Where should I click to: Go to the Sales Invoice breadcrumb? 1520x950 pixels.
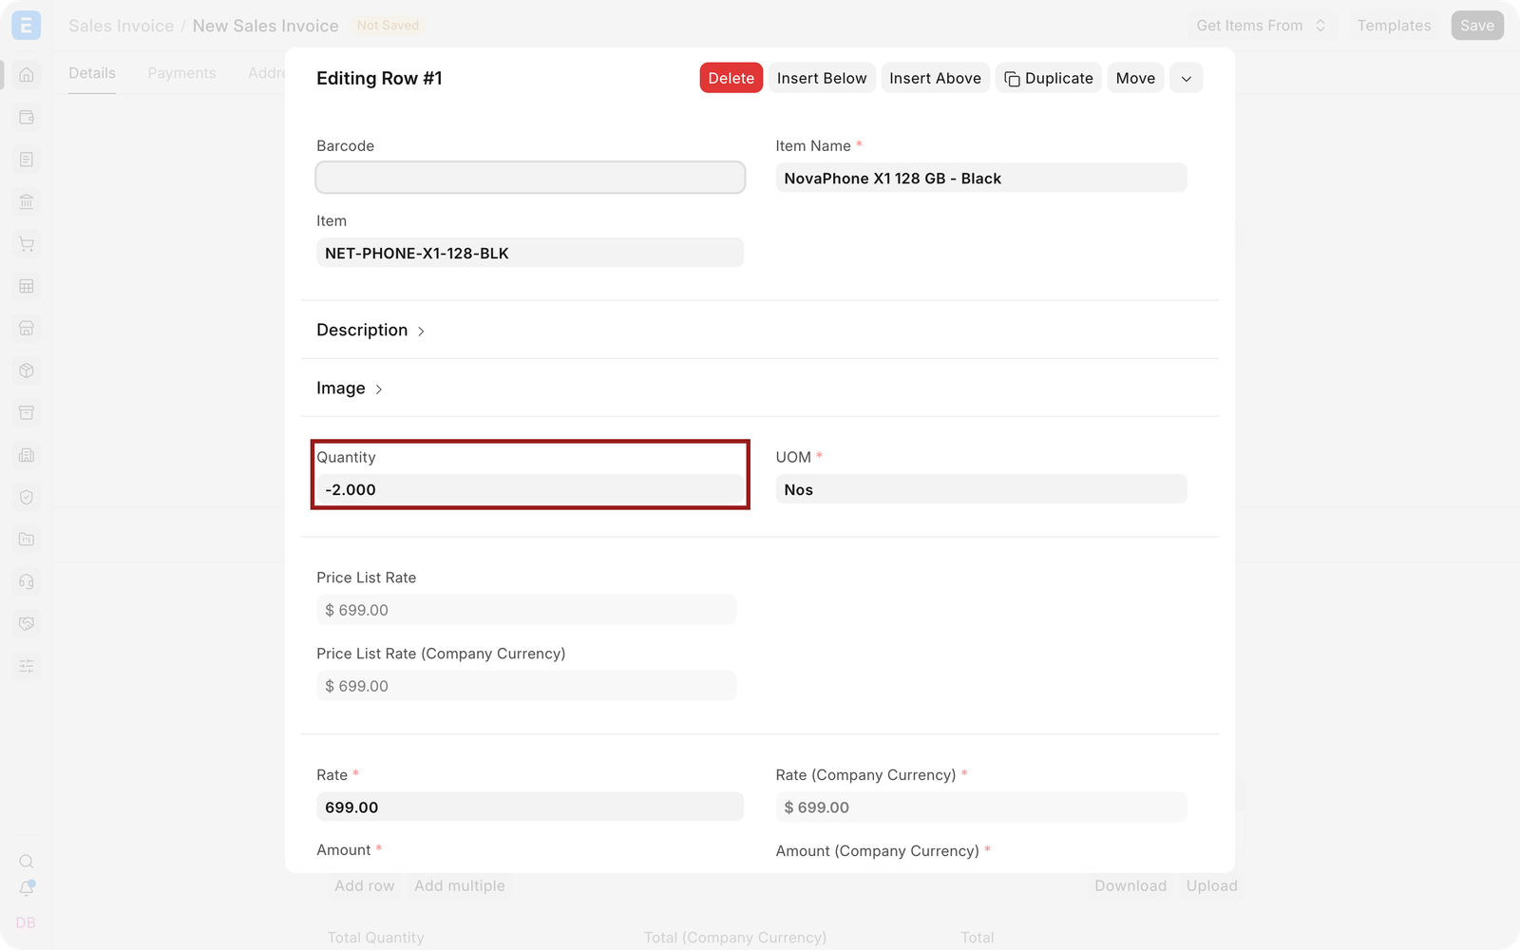tap(121, 26)
